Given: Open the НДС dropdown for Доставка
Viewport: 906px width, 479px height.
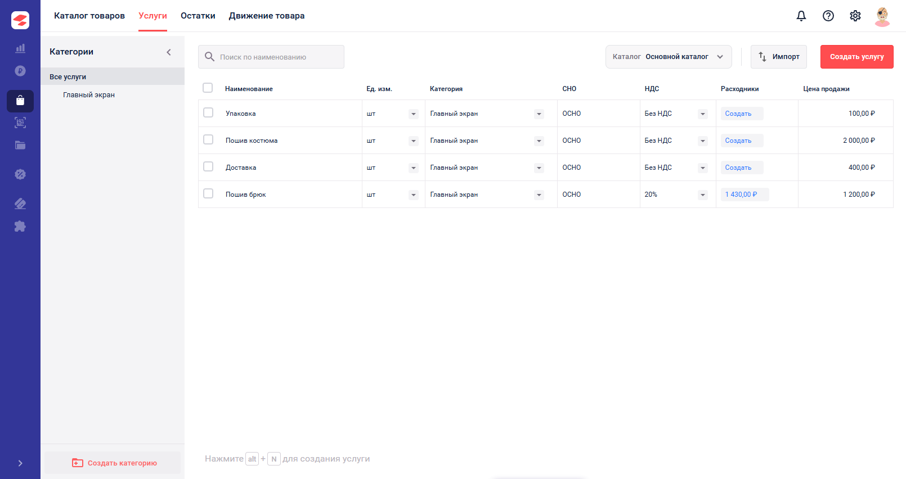Looking at the screenshot, I should point(703,168).
